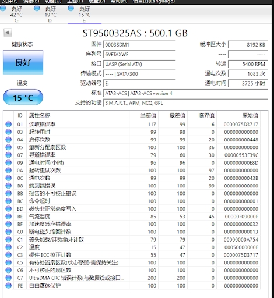The width and height of the screenshot is (274, 298).
Task: Click the status icon for attribute 07 寻道错误率
Action: tap(9, 155)
